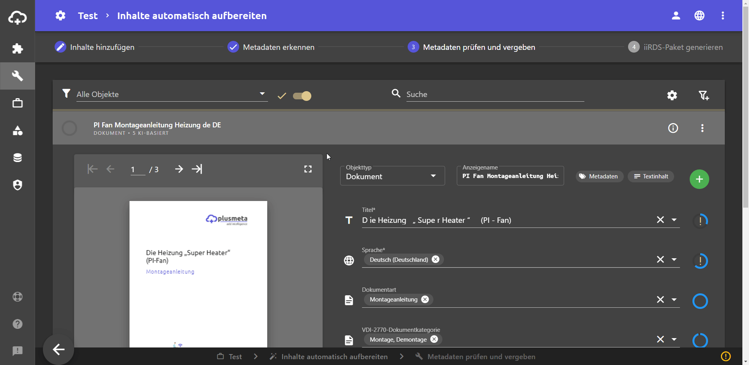The height and width of the screenshot is (365, 749).
Task: Switch to the Textinhalt chip tab
Action: pos(651,176)
